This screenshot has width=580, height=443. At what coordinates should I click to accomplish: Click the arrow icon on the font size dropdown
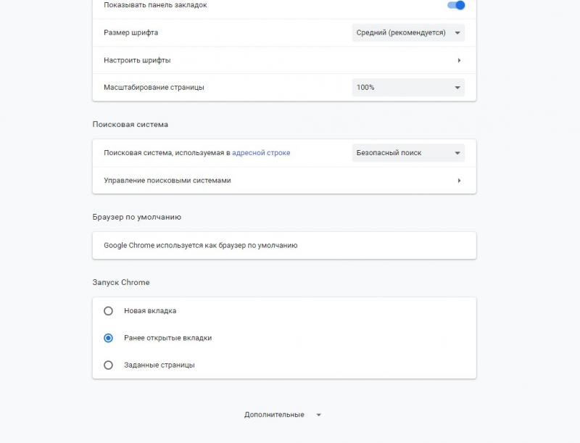[x=459, y=32]
